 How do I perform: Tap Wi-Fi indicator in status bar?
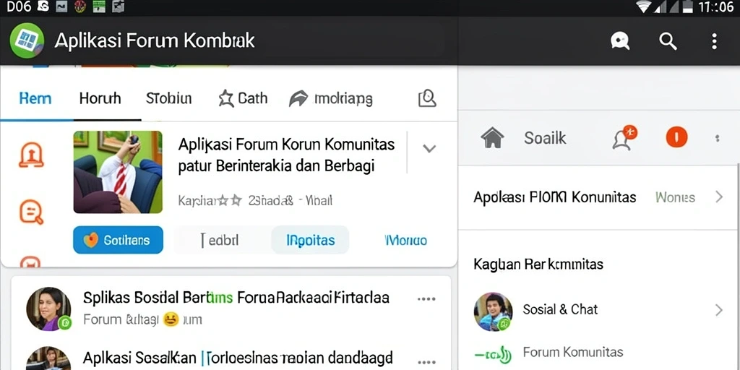643,7
